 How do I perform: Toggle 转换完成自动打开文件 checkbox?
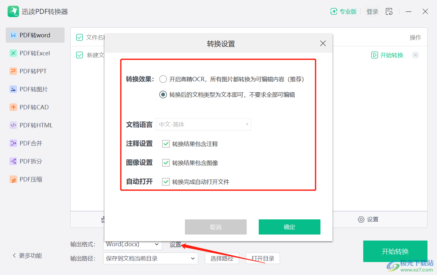[x=166, y=182]
